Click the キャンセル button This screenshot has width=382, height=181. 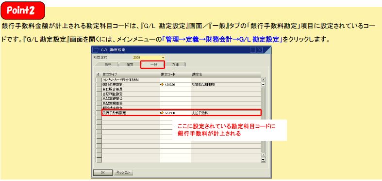click(123, 172)
